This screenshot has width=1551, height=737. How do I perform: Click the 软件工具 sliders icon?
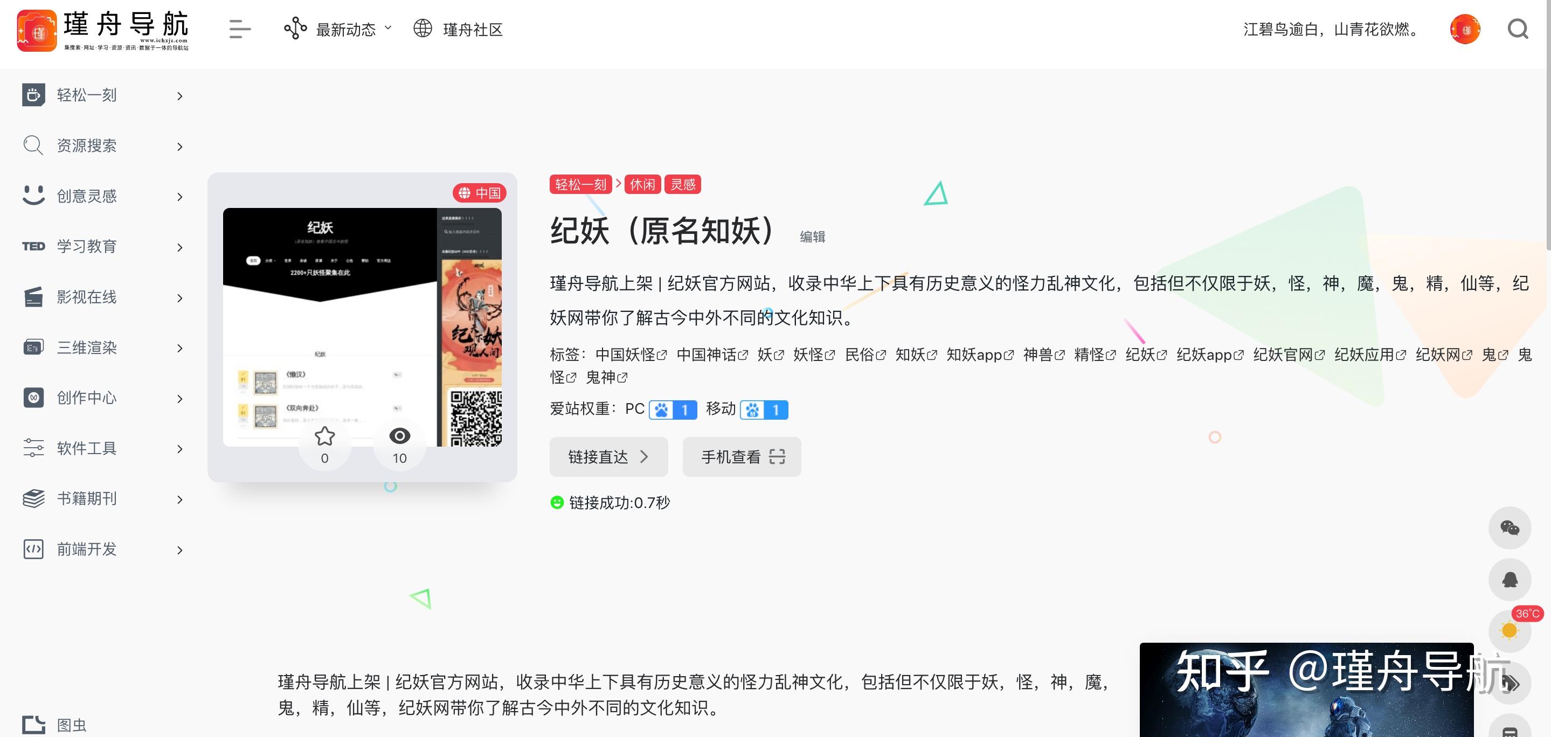(x=33, y=448)
